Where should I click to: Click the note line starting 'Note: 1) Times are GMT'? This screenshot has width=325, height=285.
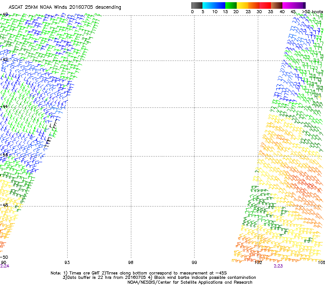pos(139,273)
